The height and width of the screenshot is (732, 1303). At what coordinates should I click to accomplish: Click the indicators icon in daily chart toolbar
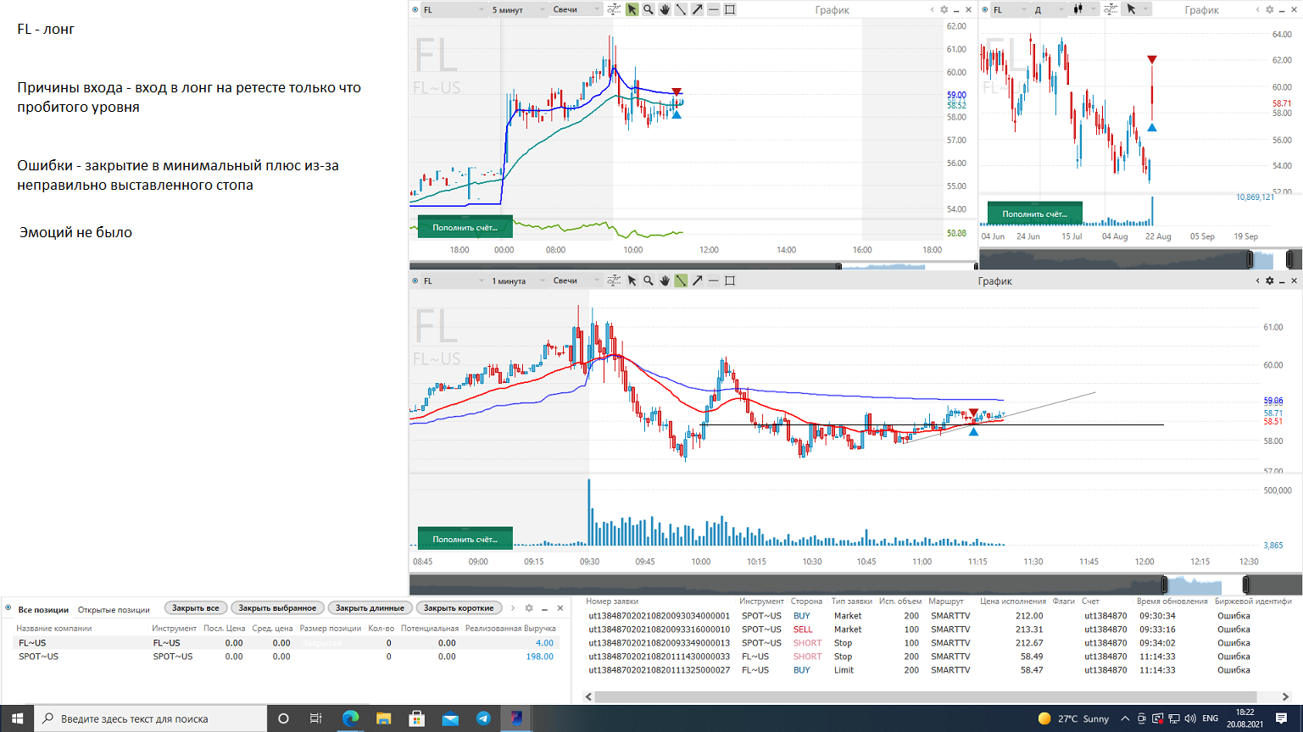click(1111, 9)
